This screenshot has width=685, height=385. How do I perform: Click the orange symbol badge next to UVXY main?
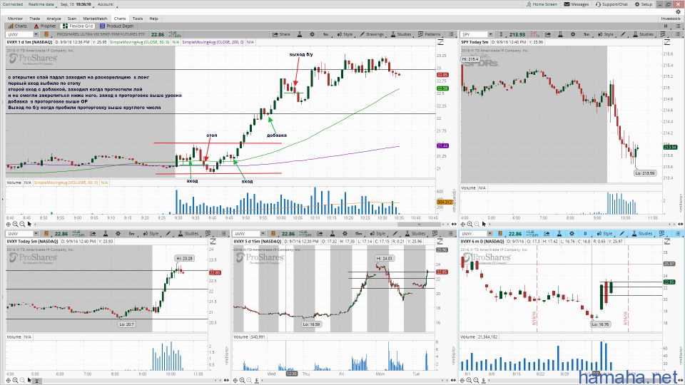point(46,34)
